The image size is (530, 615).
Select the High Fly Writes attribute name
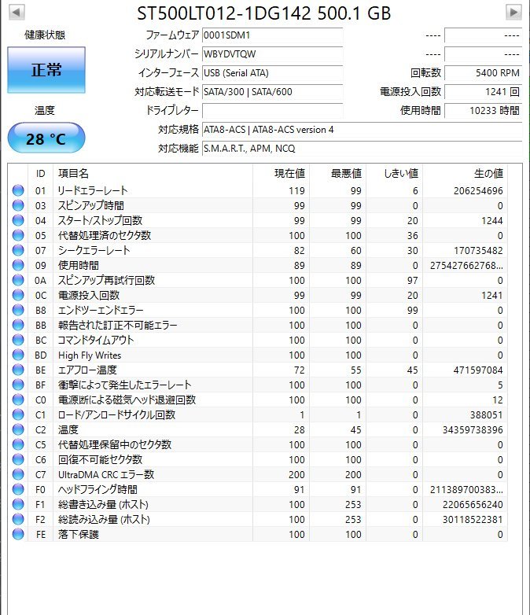(x=90, y=355)
